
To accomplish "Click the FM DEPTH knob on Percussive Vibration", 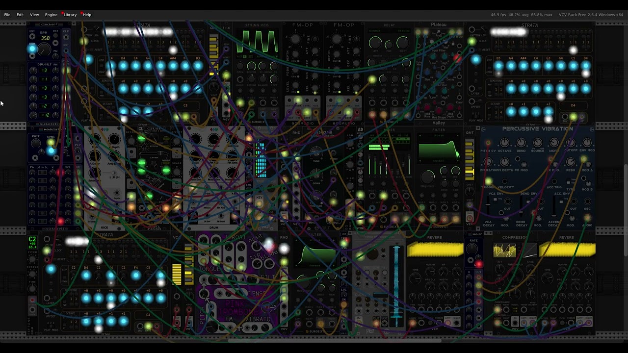I will point(504,162).
